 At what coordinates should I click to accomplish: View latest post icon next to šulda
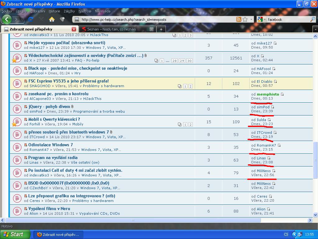click(x=269, y=120)
